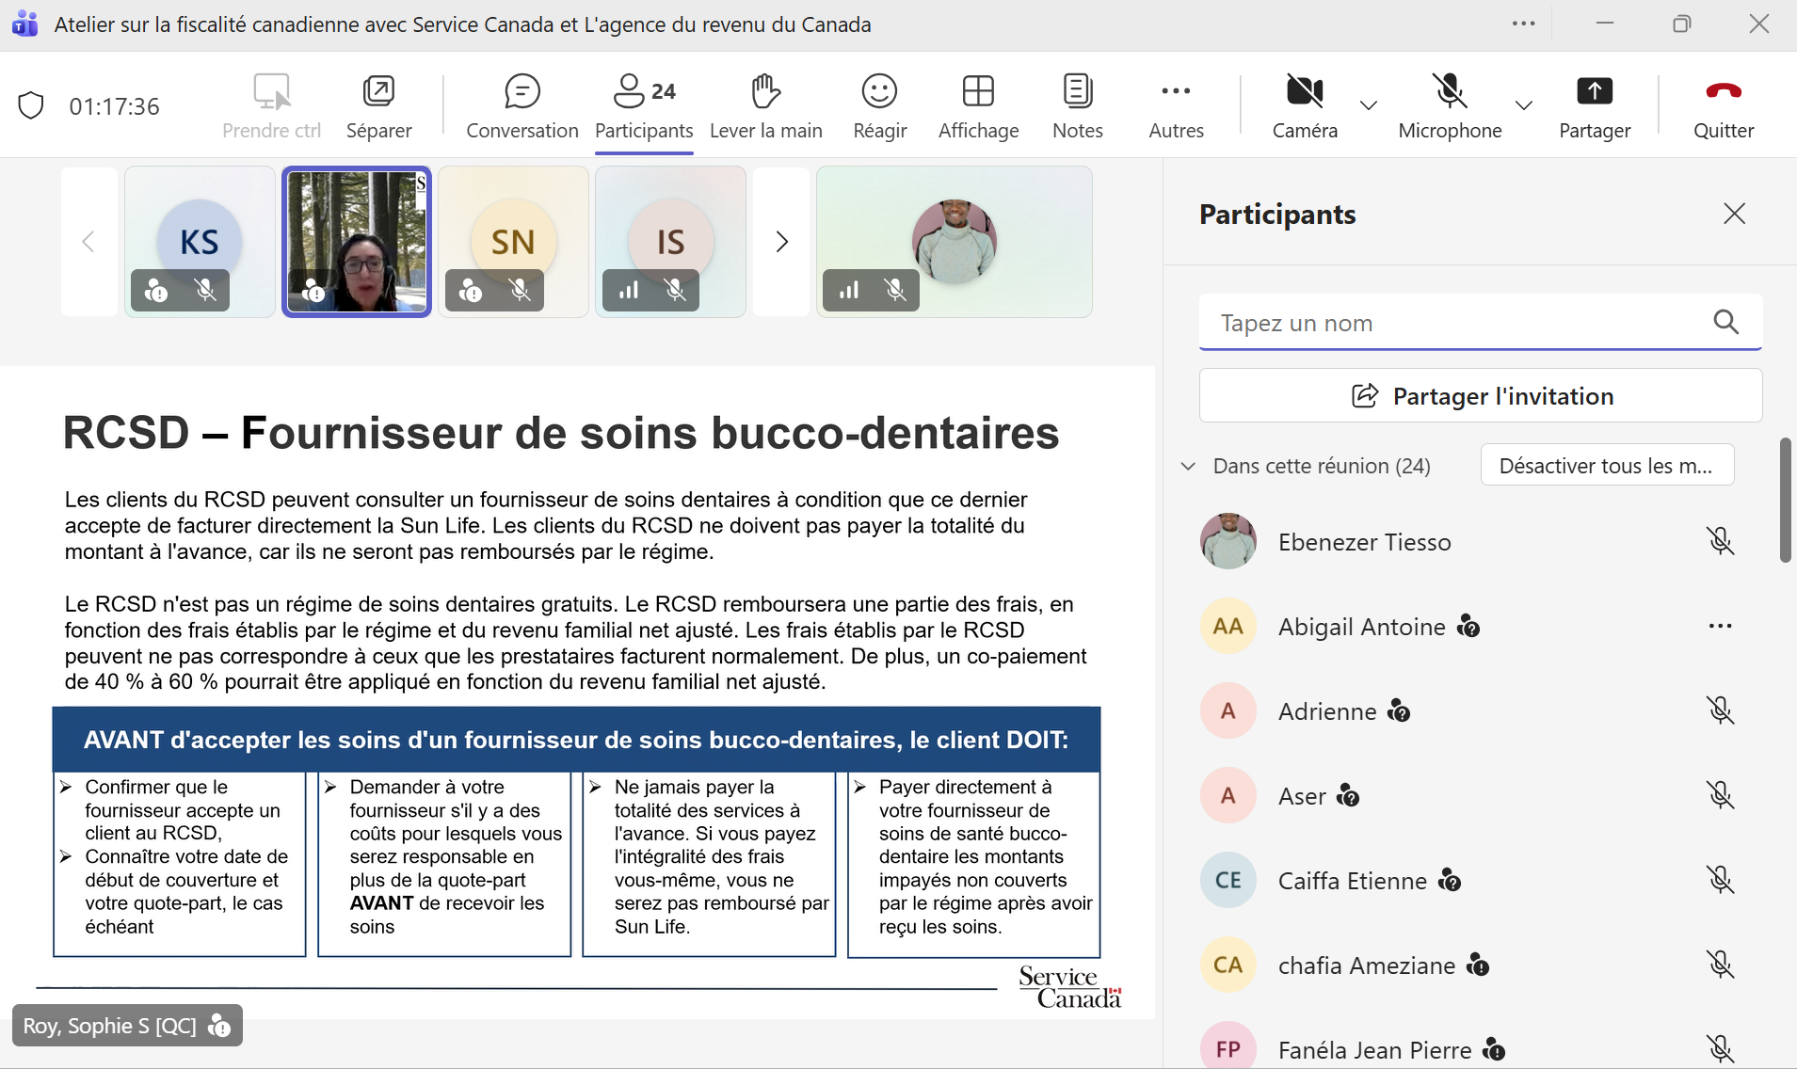1797x1069 pixels.
Task: Click Lever la main icon
Action: pos(765,92)
